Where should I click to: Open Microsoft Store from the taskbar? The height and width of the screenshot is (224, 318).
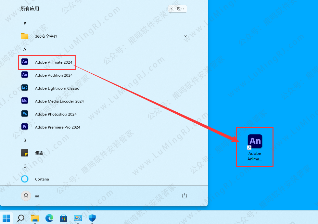(x=64, y=218)
